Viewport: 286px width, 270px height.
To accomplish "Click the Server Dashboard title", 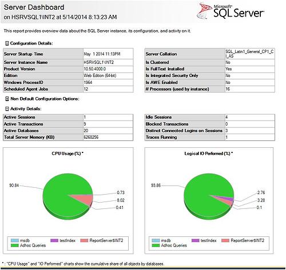I will pos(34,7).
